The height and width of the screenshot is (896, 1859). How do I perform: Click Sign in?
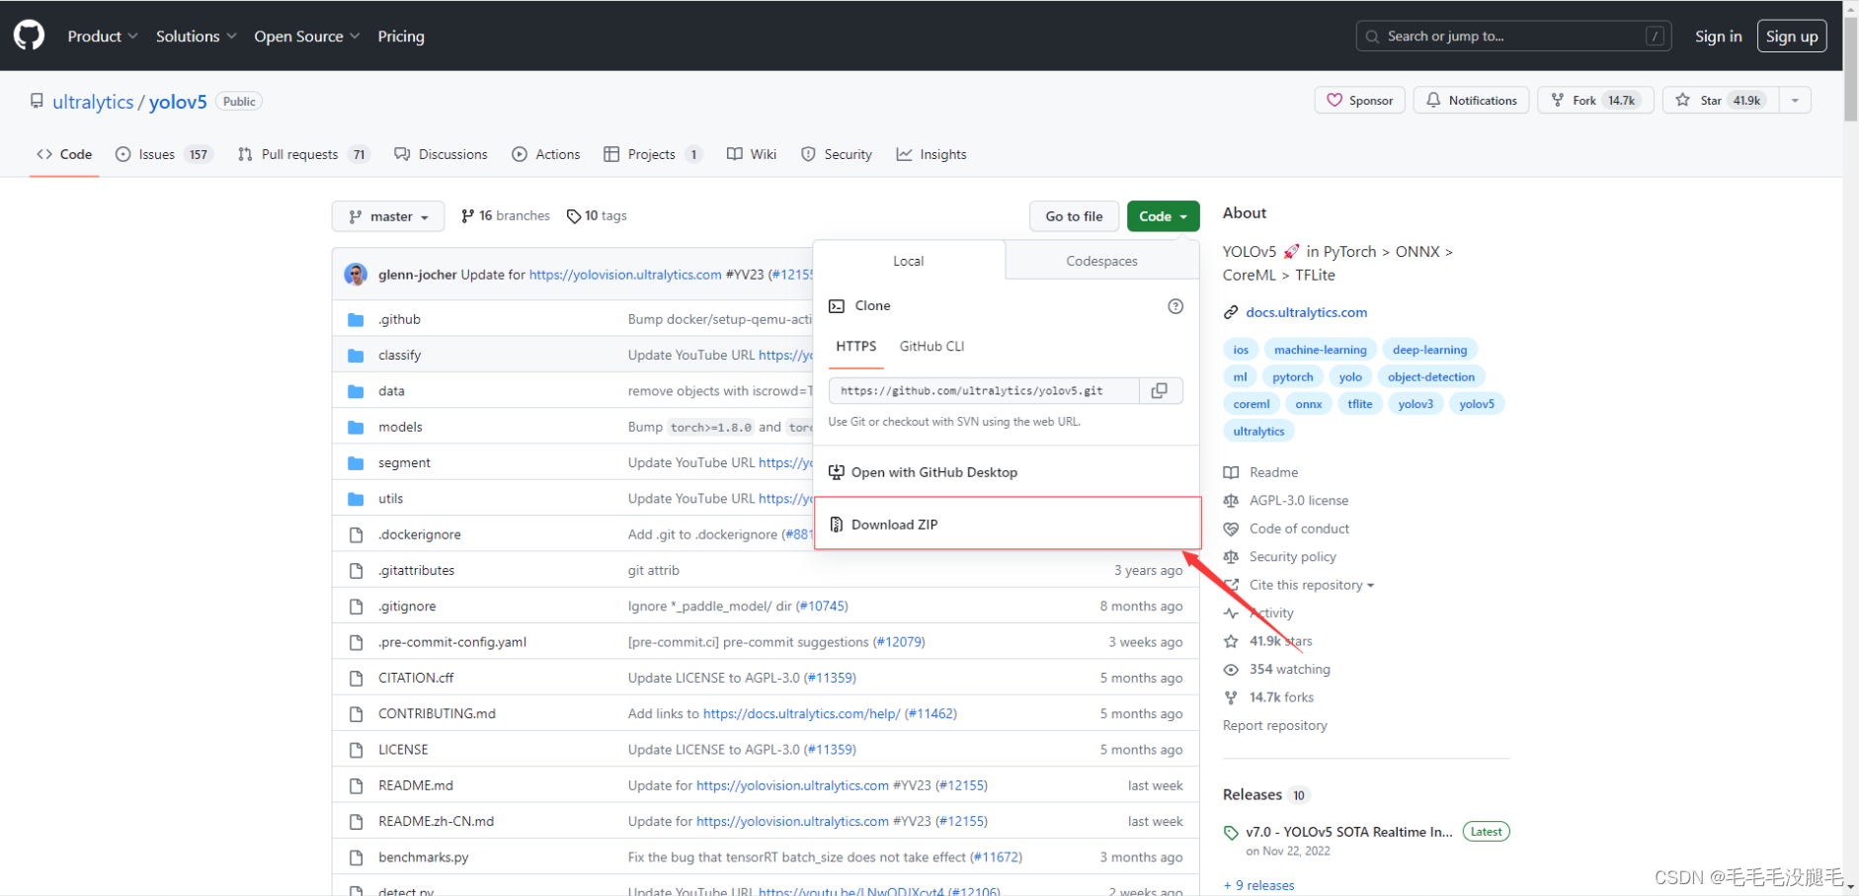[1718, 37]
